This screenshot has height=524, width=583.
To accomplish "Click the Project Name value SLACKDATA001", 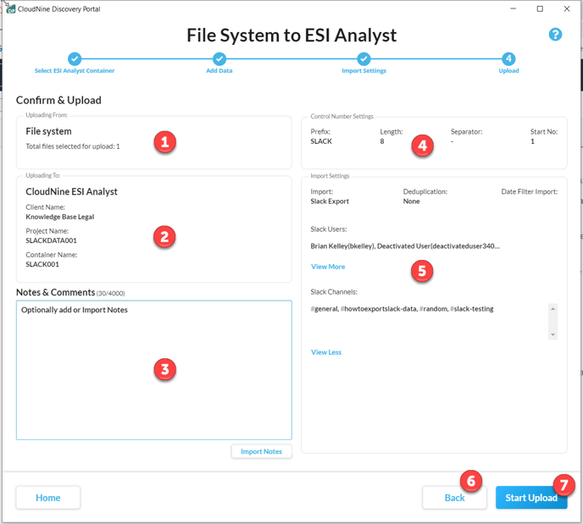I will (x=52, y=240).
